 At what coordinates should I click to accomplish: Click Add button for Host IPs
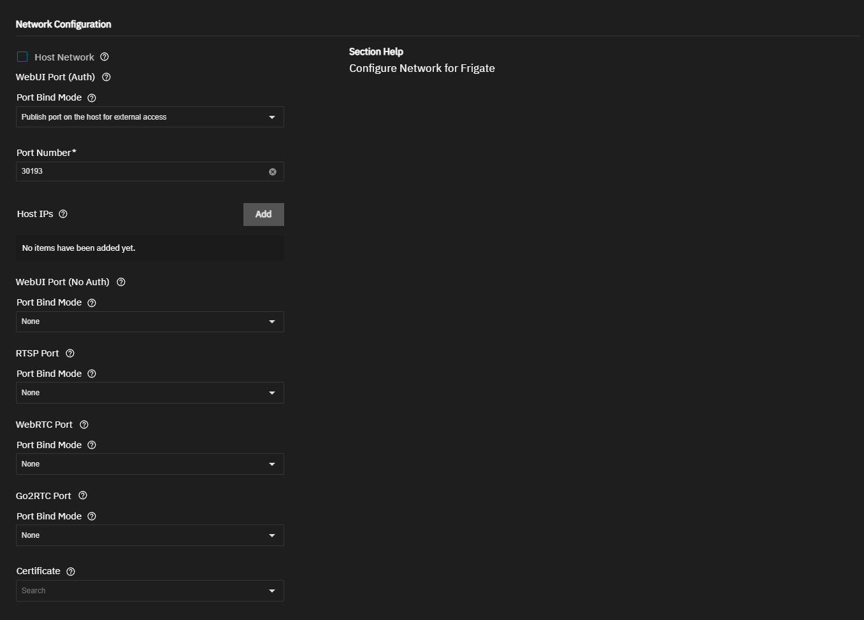pos(263,215)
